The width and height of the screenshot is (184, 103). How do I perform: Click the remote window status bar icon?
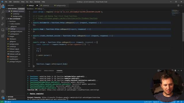tap(2, 102)
